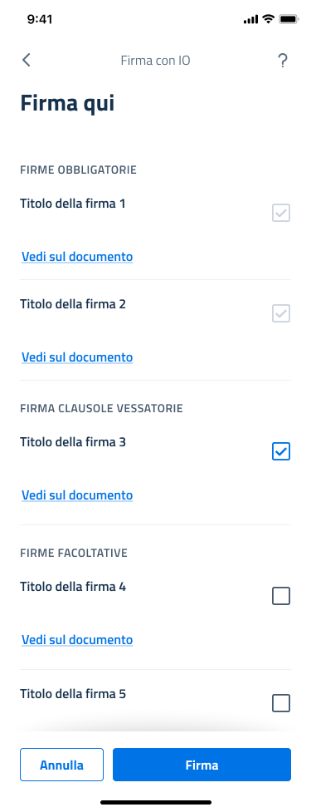The image size is (311, 812).
Task: Toggle the Titolo della firma 2 checkbox
Action: [x=281, y=313]
